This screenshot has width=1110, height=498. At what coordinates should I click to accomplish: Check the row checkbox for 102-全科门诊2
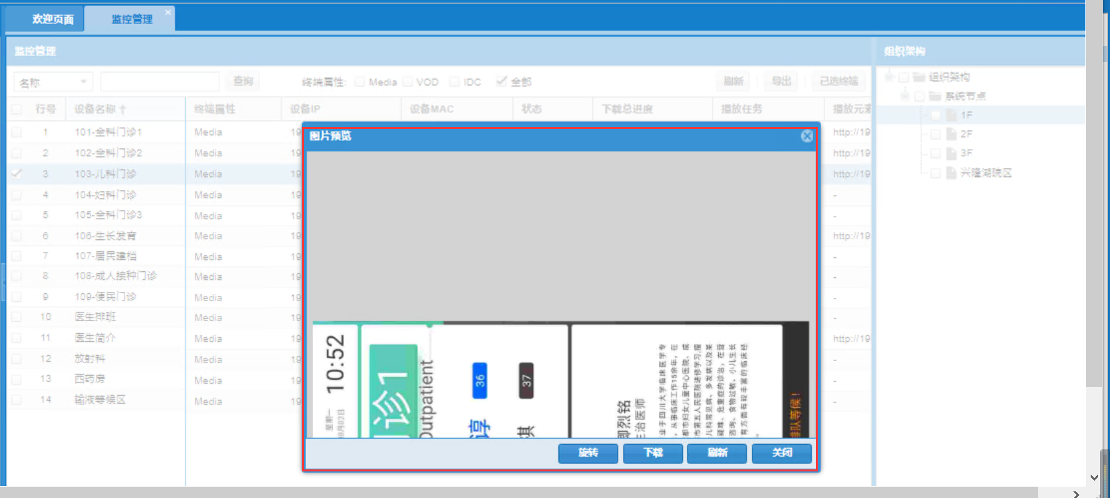16,153
